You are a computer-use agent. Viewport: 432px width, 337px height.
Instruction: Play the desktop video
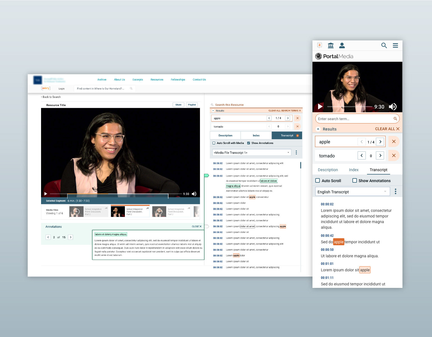pos(46,194)
